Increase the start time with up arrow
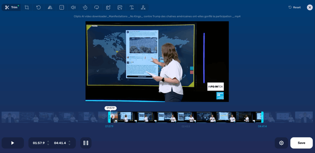 pos(48,142)
